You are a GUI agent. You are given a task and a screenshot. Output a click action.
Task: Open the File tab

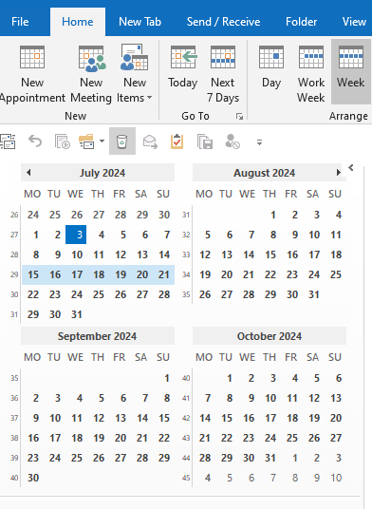[x=20, y=22]
